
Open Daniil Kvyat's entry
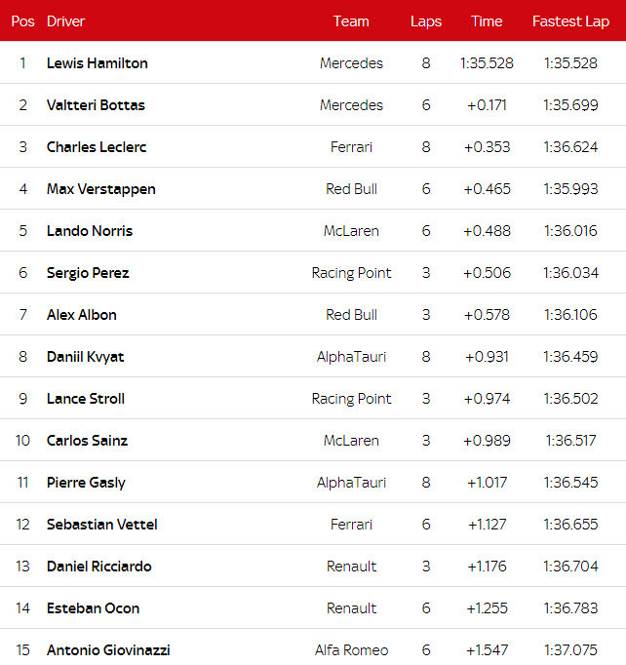pos(86,357)
